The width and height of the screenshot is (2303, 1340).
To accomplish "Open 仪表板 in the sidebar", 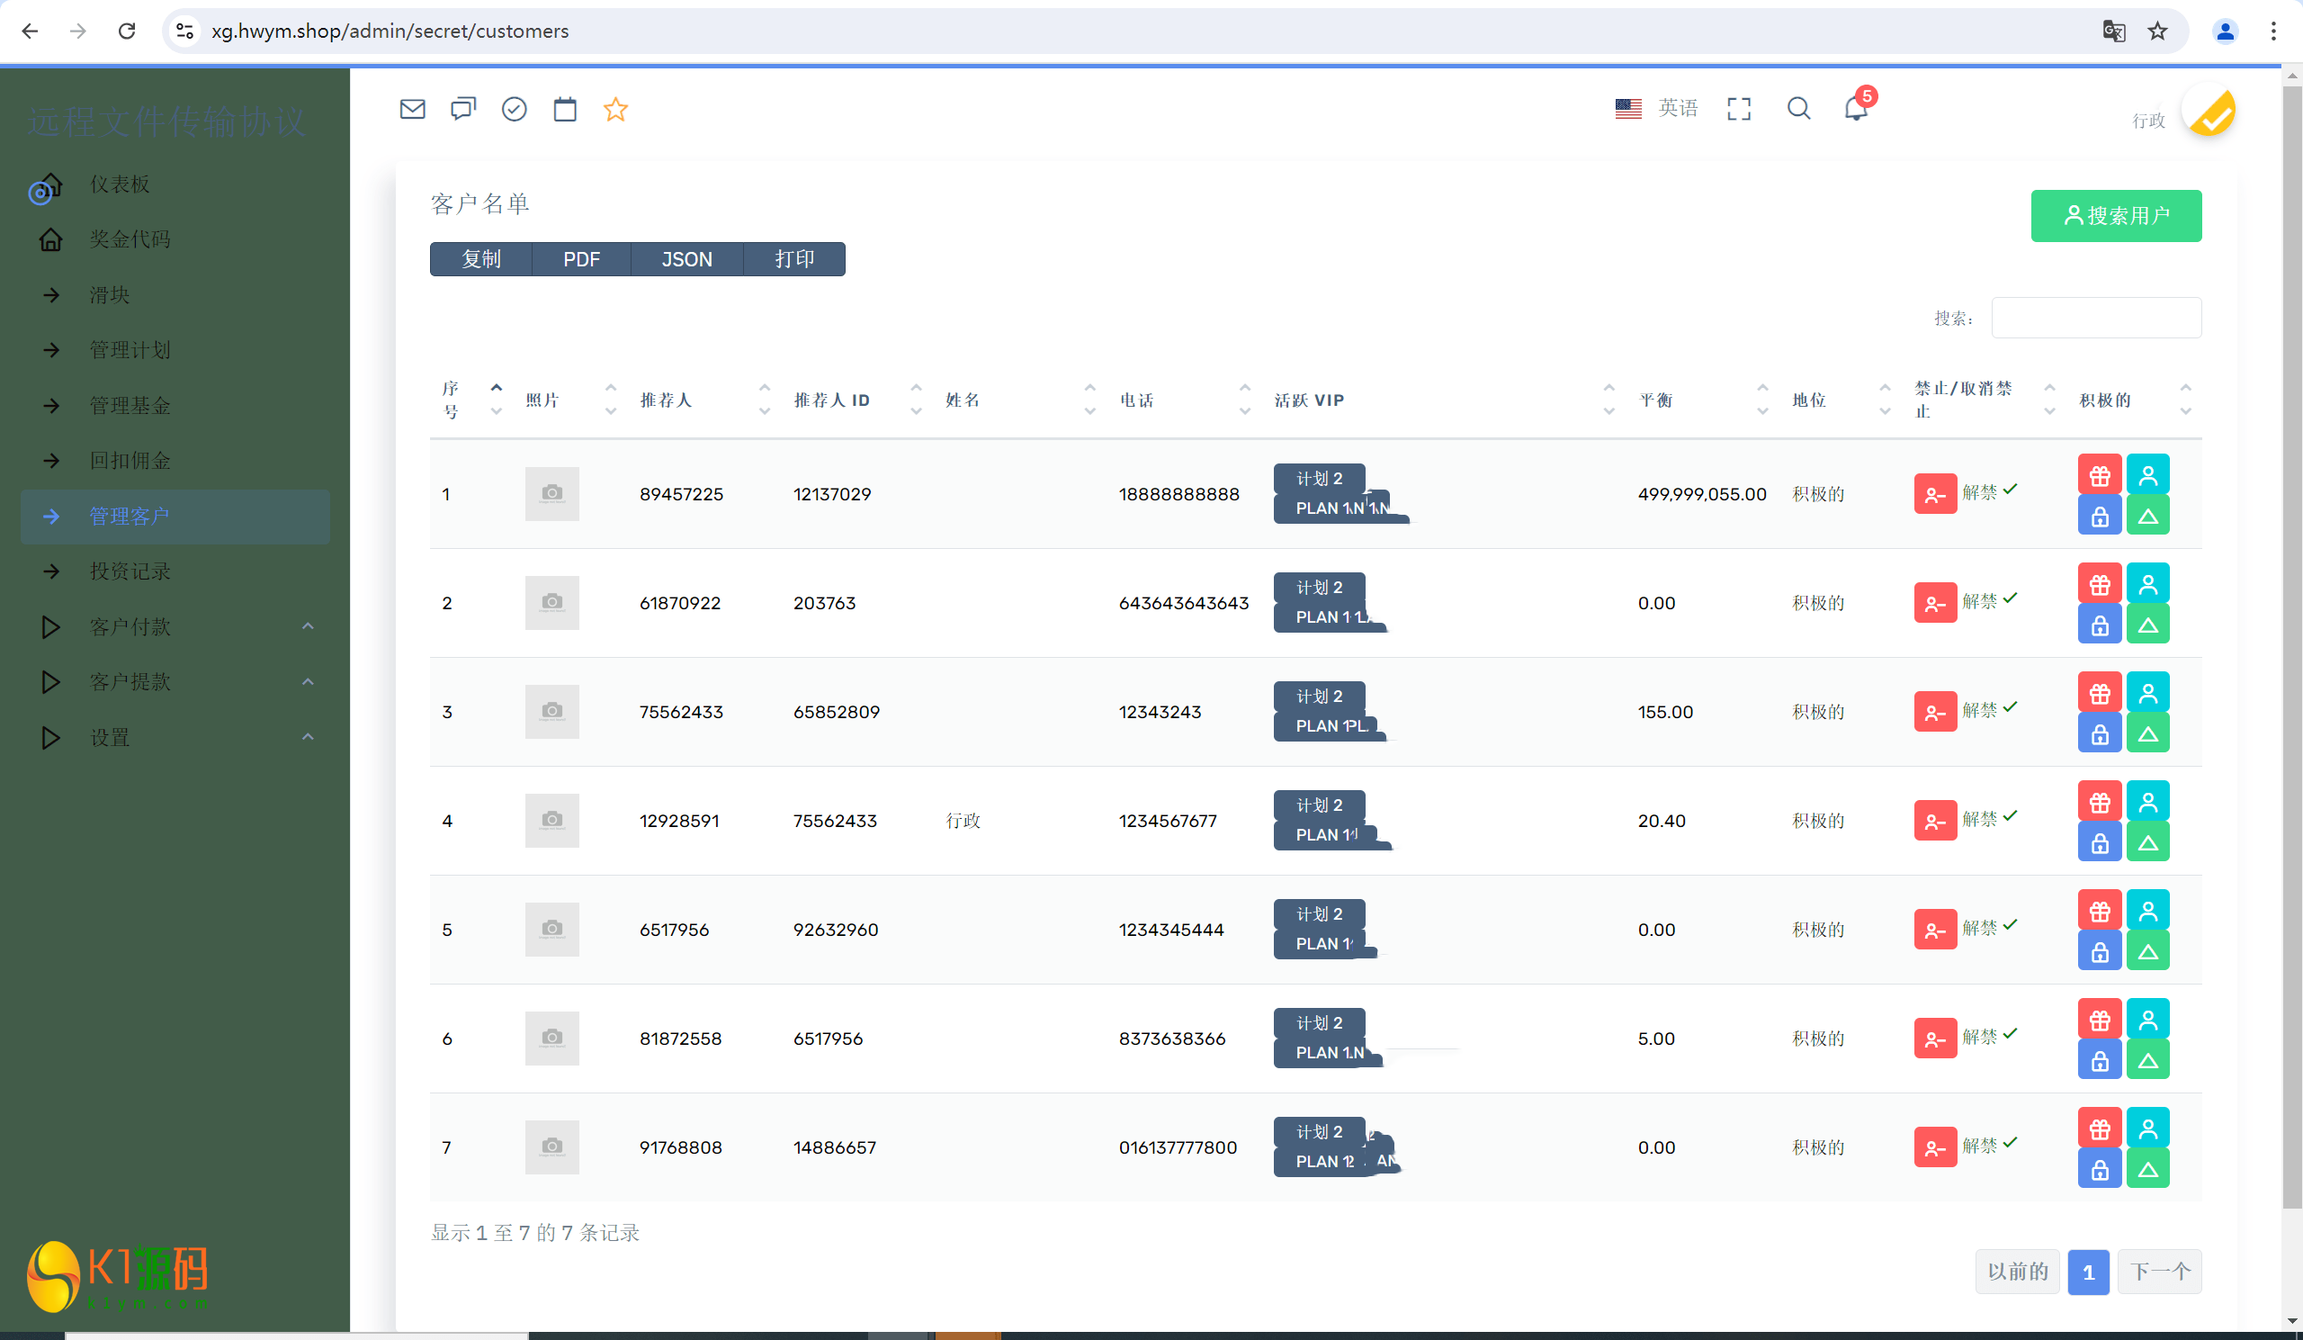I will [175, 184].
